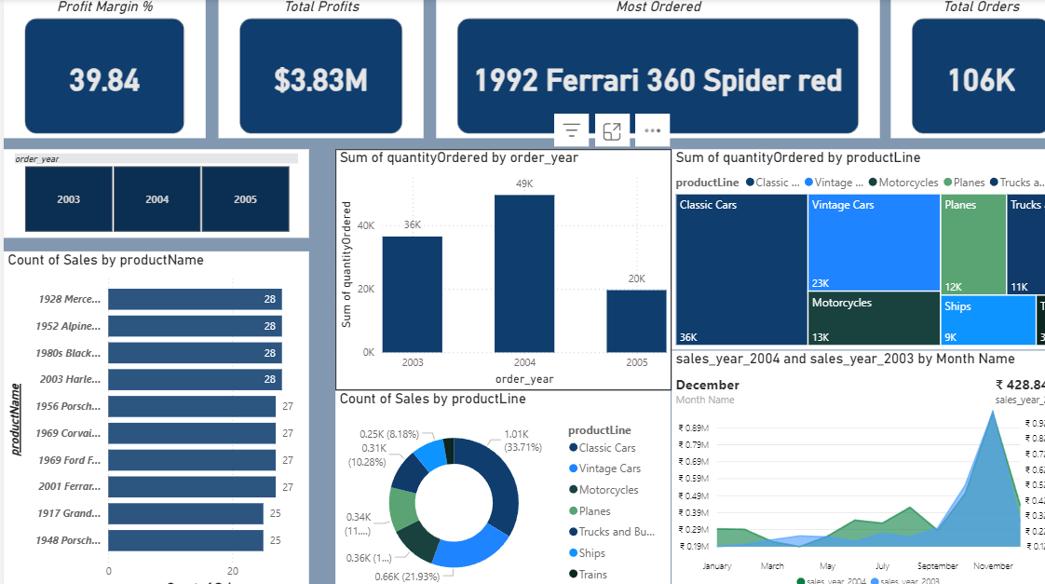
Task: Open the filter list on Most Ordered visual
Action: tap(571, 130)
